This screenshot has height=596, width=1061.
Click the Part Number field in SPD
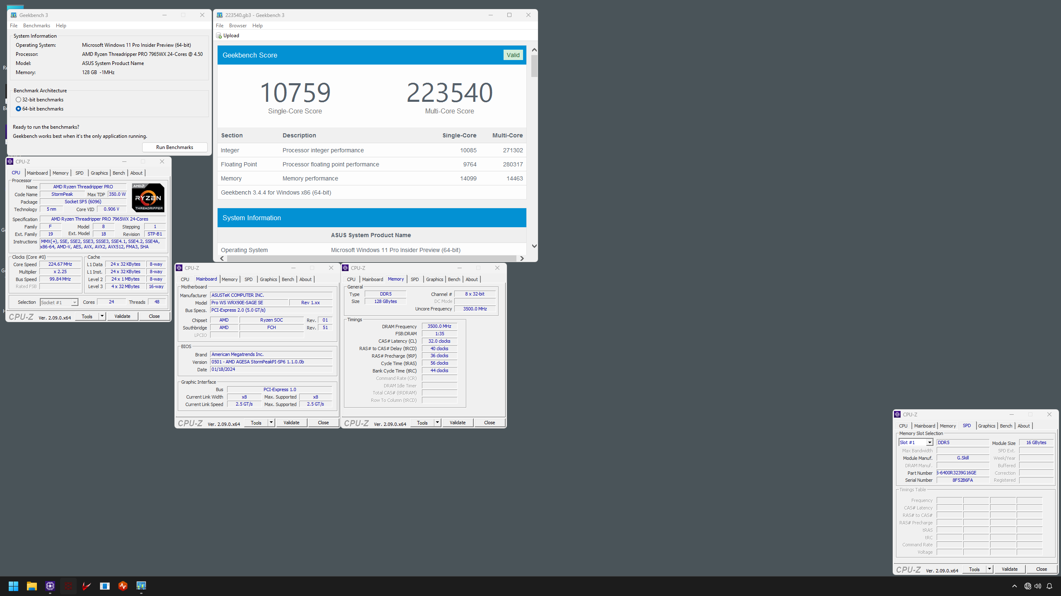click(963, 473)
